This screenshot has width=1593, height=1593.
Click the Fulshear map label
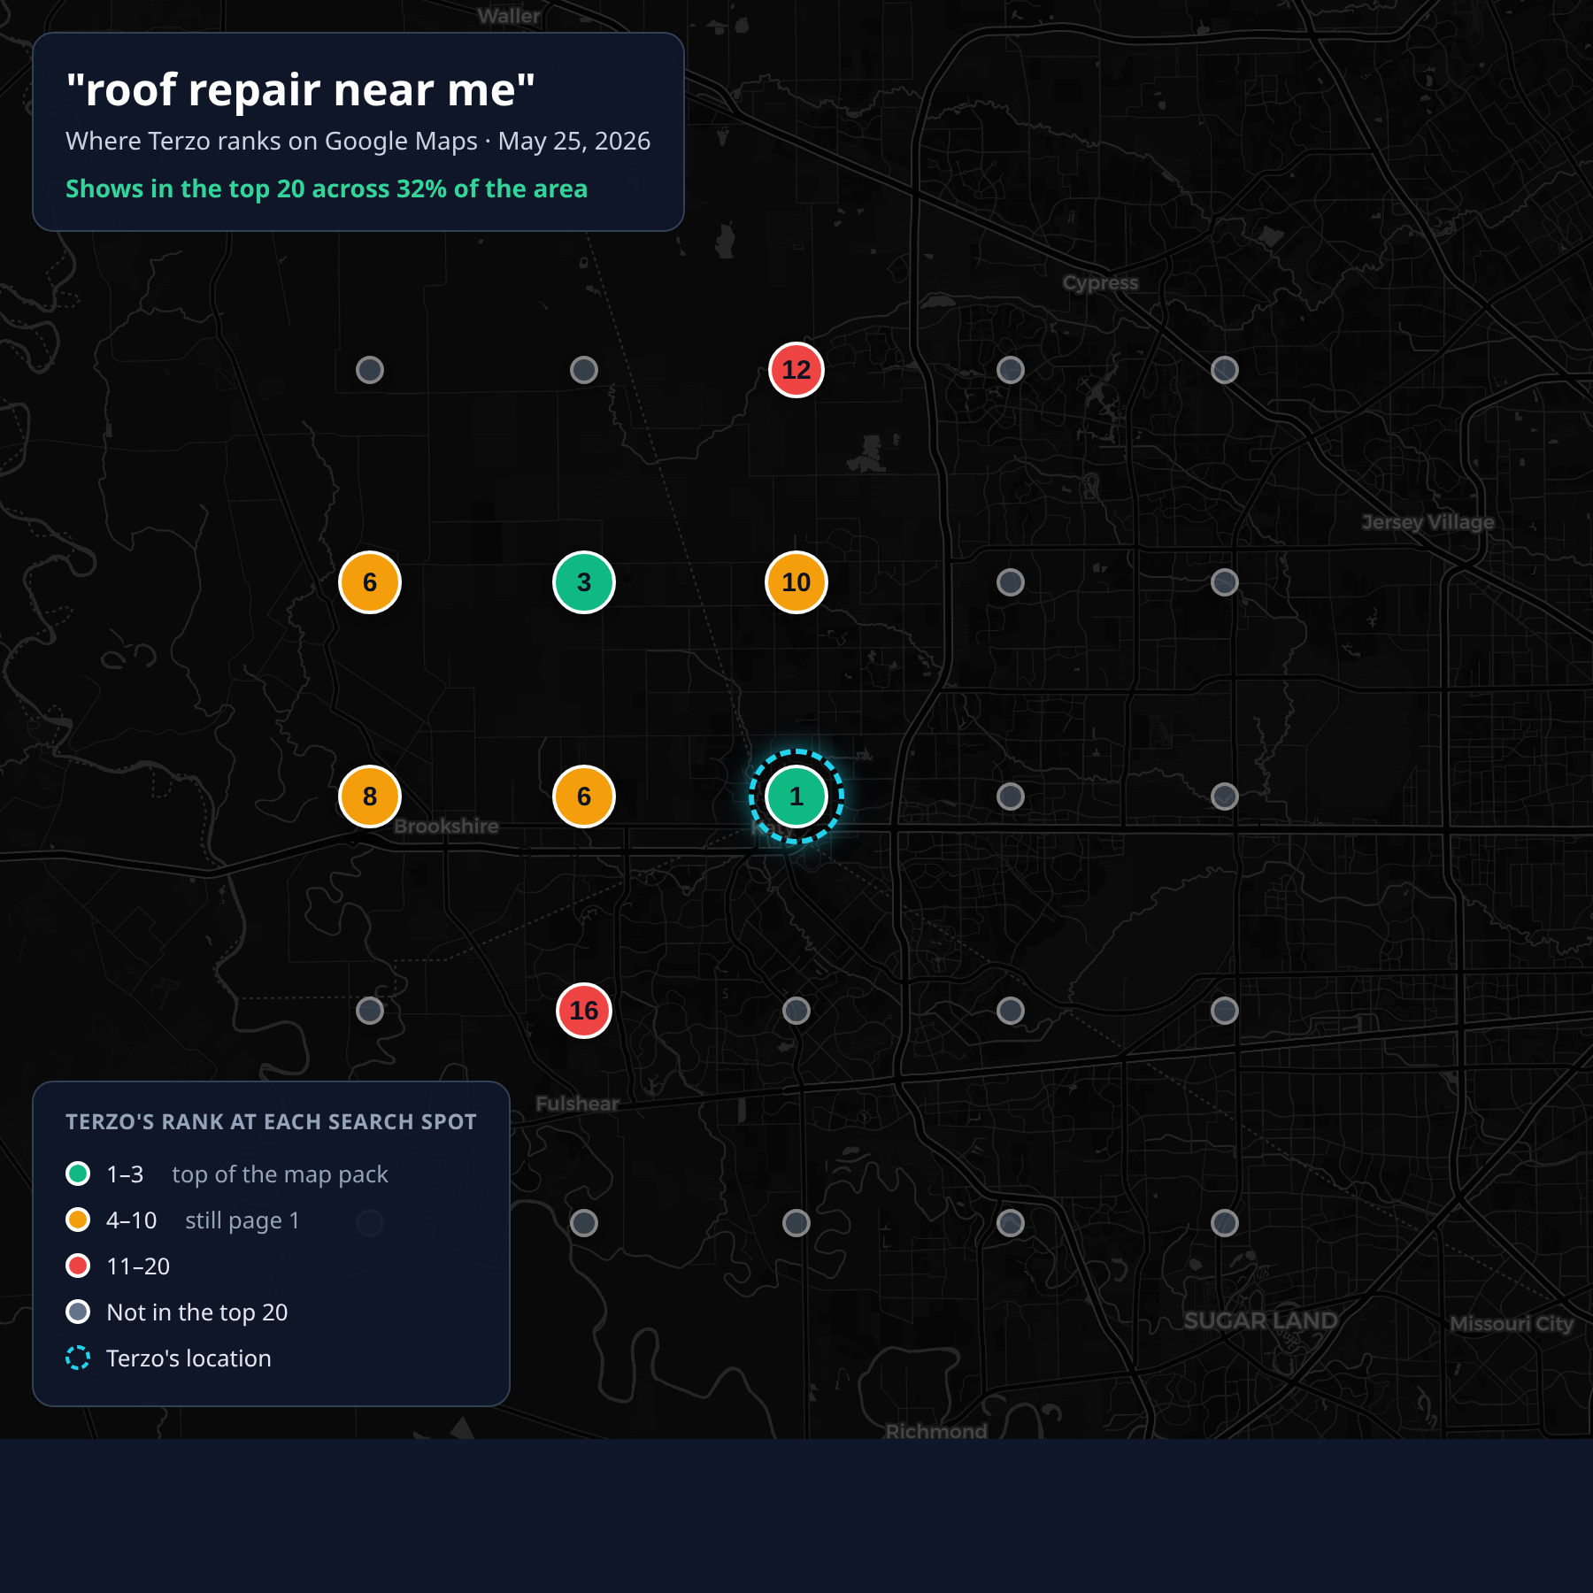pos(577,1104)
